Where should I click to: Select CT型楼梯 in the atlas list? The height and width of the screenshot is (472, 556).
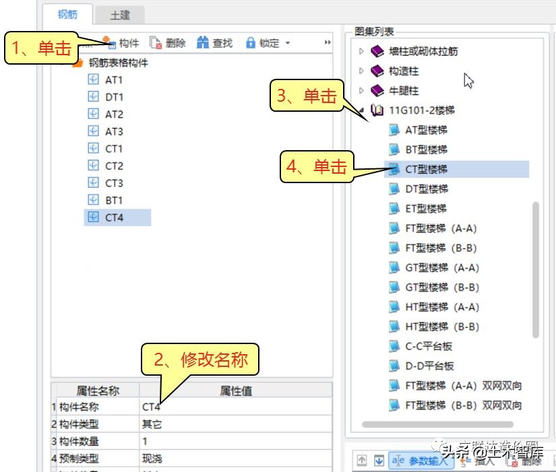pos(423,169)
